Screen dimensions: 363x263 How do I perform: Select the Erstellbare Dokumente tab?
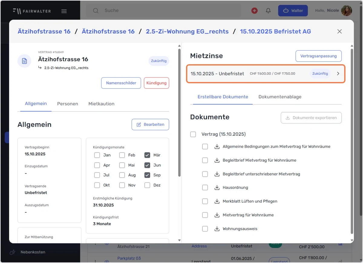223,97
